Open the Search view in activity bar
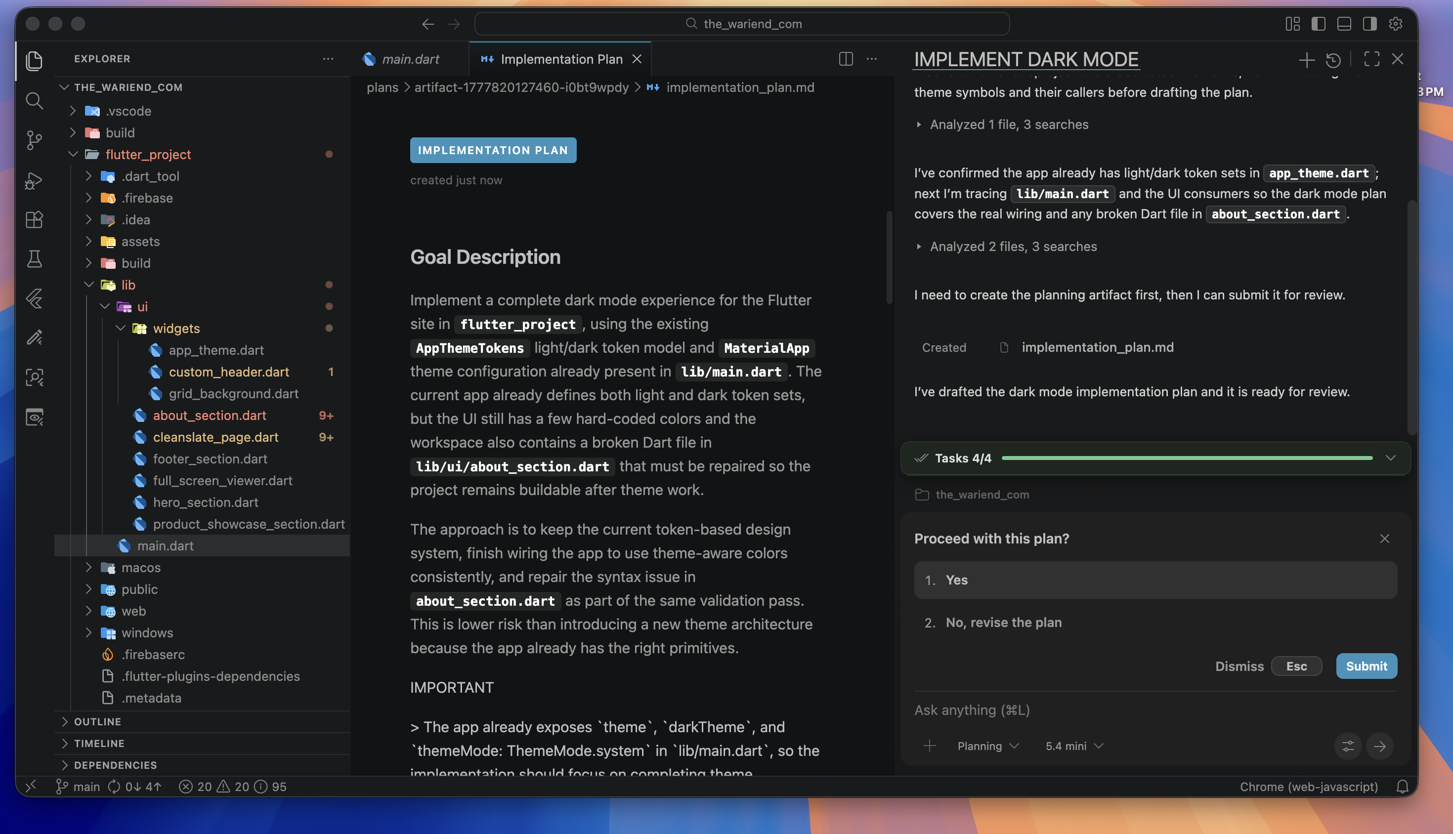Viewport: 1453px width, 834px height. [x=35, y=101]
